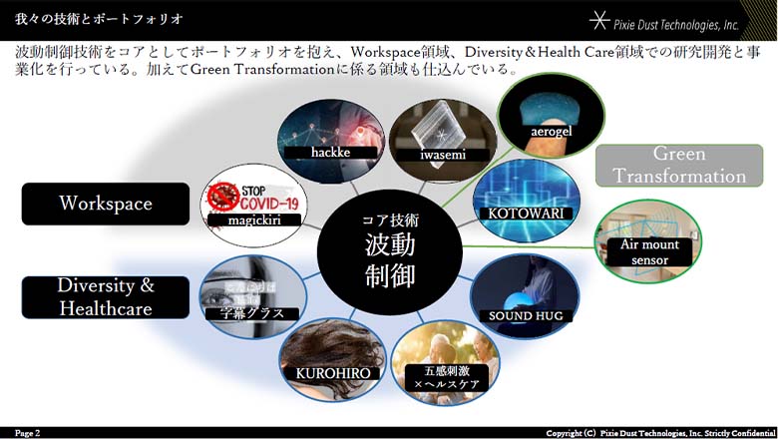Click the slide title 我々の技術とポートフォリオ
778x439 pixels.
tap(99, 19)
